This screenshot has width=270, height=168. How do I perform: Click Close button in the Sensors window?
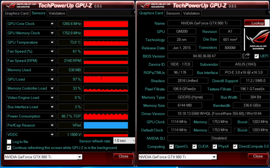point(124,156)
